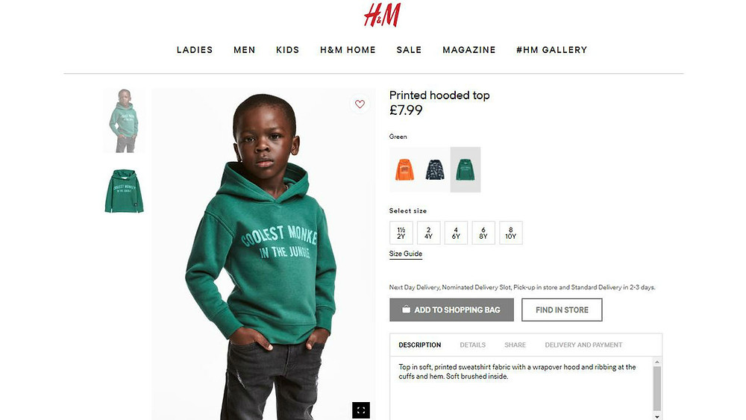Click description scrollbar down arrow

coord(657,416)
